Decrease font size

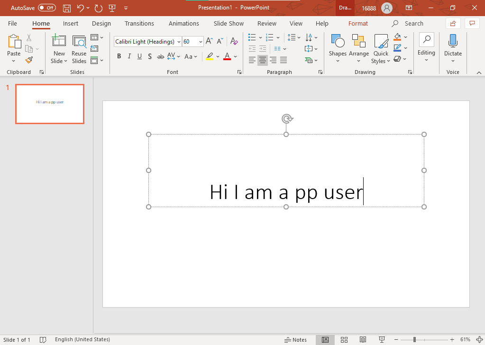(220, 41)
